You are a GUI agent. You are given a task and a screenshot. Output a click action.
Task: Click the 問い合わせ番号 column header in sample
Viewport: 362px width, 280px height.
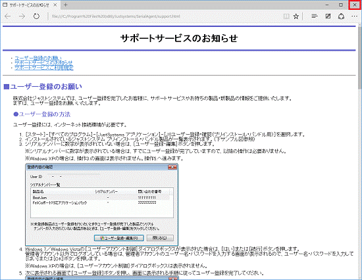[149, 192]
